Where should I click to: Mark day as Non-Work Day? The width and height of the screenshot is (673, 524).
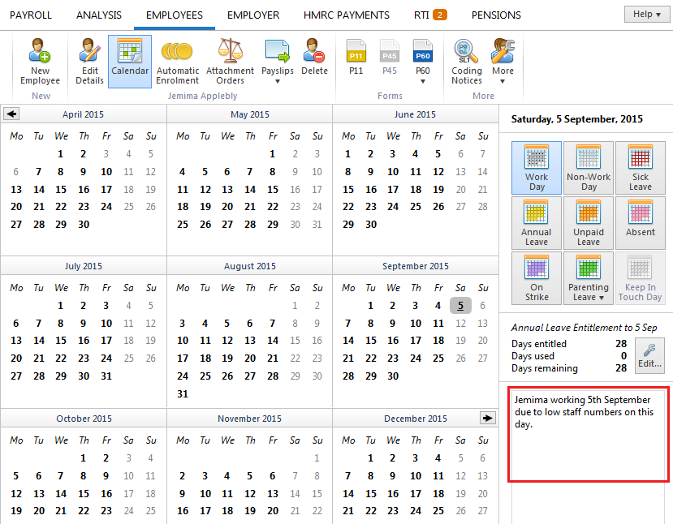click(589, 168)
